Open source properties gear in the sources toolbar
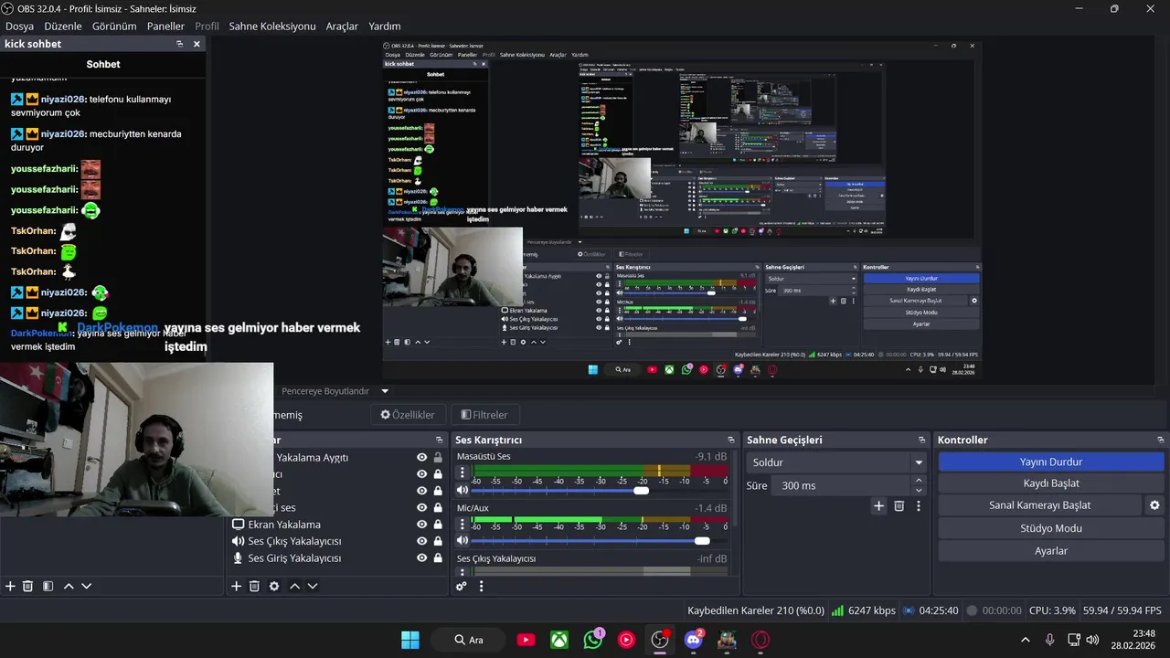This screenshot has height=658, width=1170. tap(274, 586)
